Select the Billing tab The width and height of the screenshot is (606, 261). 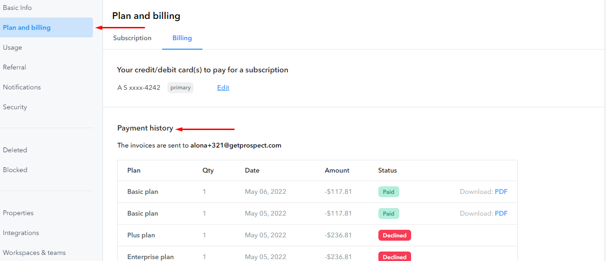pyautogui.click(x=182, y=38)
